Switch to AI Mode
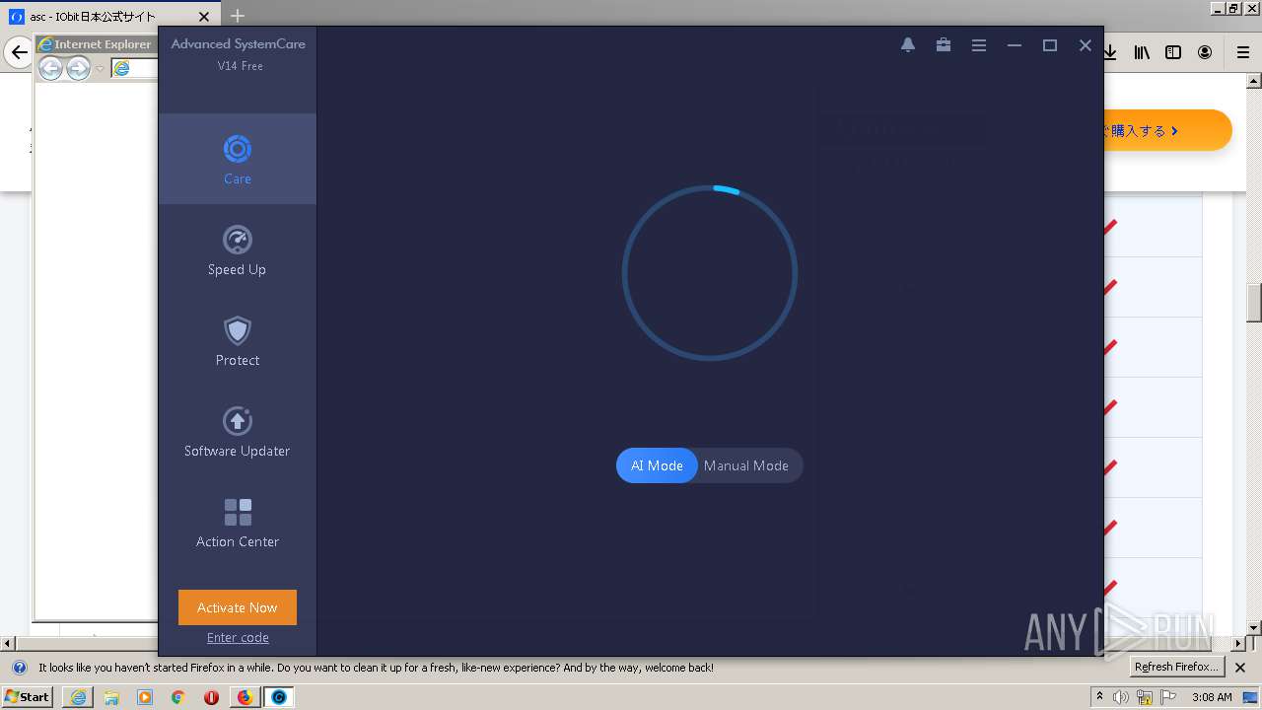1262x710 pixels. pyautogui.click(x=657, y=465)
